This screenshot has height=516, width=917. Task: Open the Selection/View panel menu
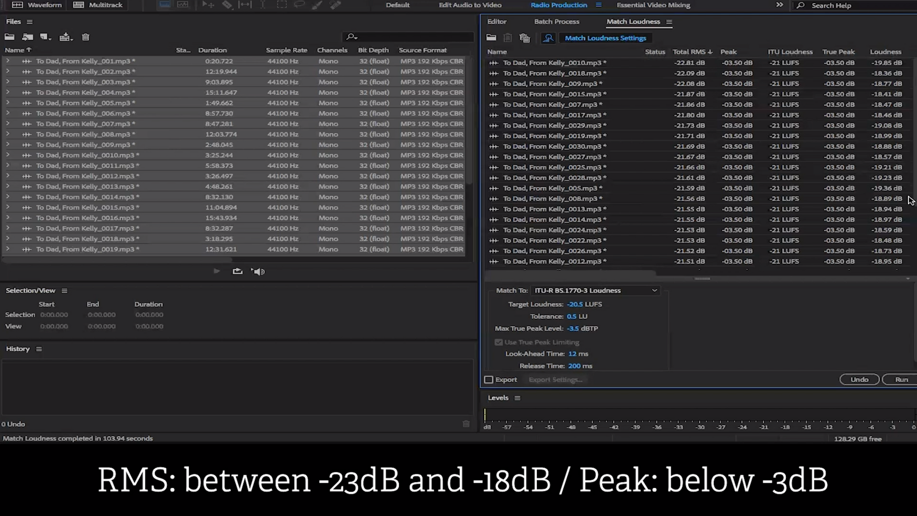(65, 291)
